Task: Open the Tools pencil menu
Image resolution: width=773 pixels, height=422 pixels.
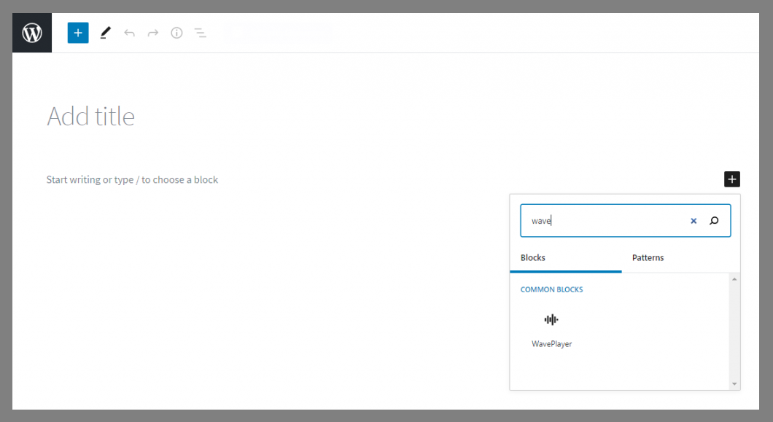Action: [106, 33]
